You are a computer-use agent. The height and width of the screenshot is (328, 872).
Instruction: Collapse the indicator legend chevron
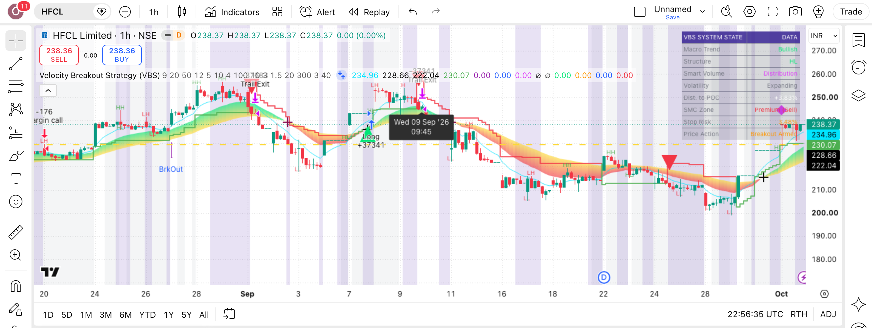pyautogui.click(x=48, y=90)
